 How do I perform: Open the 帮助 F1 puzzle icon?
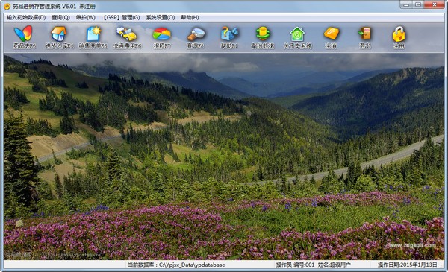pos(229,37)
